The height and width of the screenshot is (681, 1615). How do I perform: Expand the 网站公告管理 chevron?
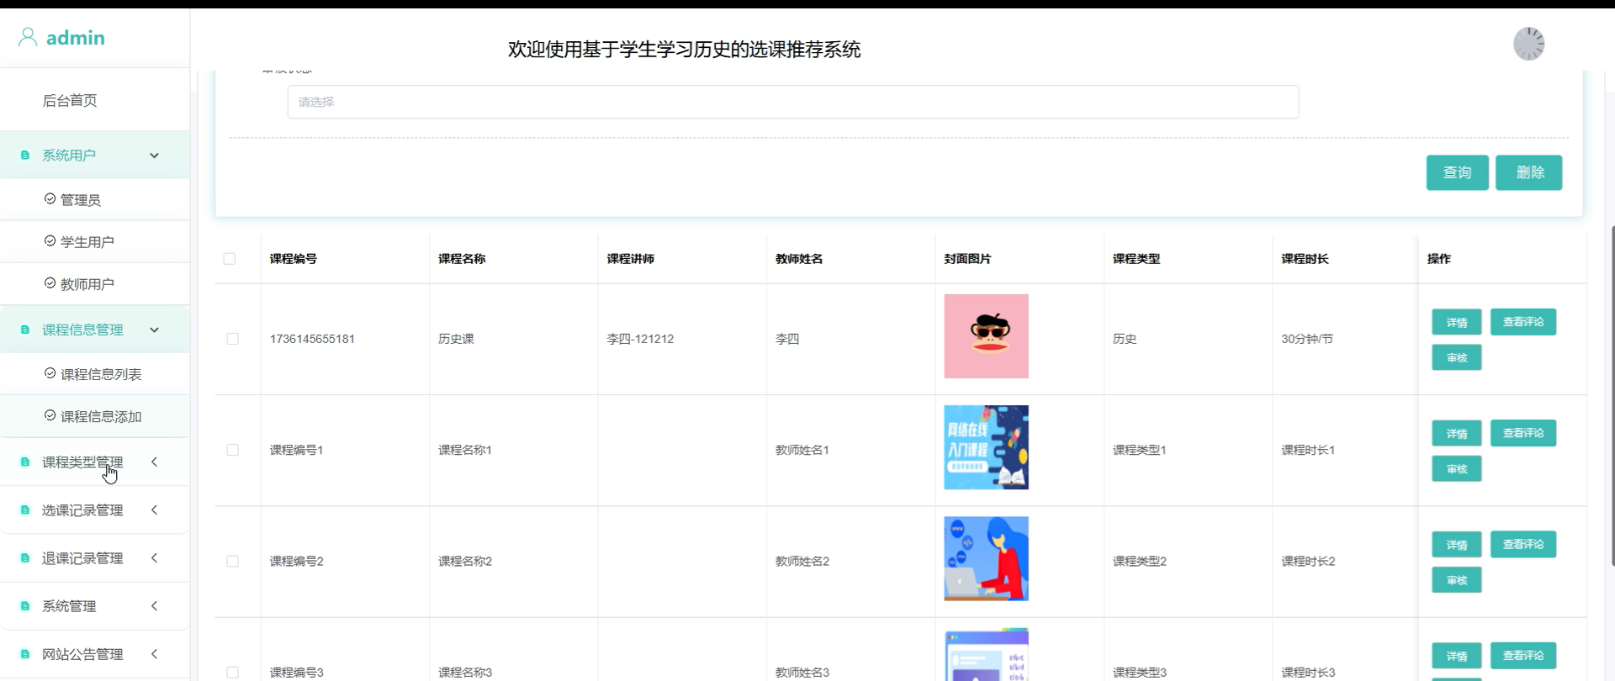(x=155, y=653)
